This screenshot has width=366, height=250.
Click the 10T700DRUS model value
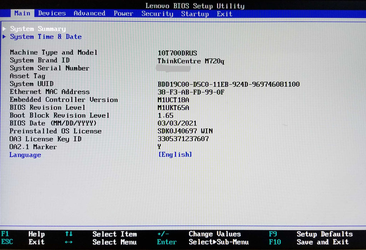click(x=177, y=53)
